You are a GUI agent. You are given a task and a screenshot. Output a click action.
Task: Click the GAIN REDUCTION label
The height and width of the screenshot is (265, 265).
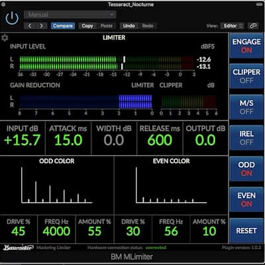35,85
